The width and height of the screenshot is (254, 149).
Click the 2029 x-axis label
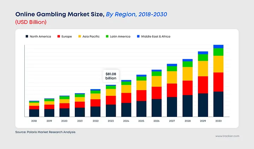[203, 121]
